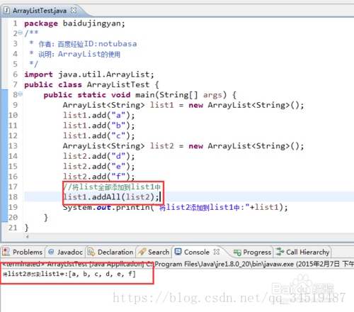Click the list2.add("d") statement
This screenshot has height=312, width=354.
(98, 156)
